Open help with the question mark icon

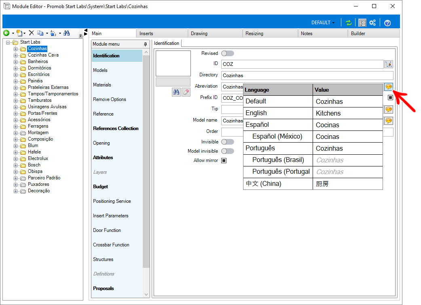[387, 23]
